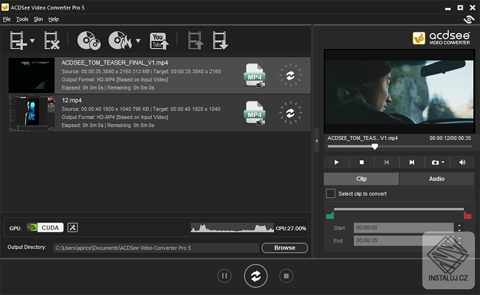480x295 pixels.
Task: Start conversion with the large convert button
Action: (256, 276)
